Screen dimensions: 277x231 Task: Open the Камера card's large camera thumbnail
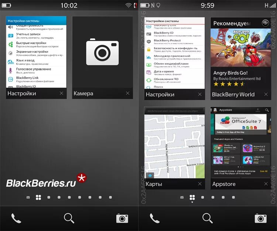102,52
